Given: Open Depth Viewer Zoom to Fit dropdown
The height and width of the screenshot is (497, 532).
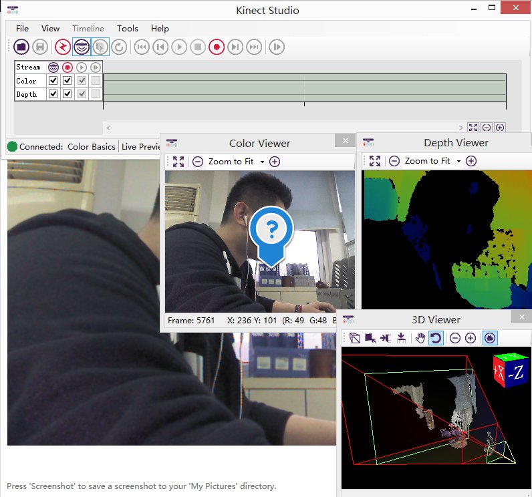Looking at the screenshot, I should click(x=458, y=161).
